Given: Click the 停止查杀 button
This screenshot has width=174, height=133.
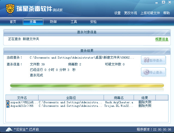Looking at the screenshot, I should point(153,72).
